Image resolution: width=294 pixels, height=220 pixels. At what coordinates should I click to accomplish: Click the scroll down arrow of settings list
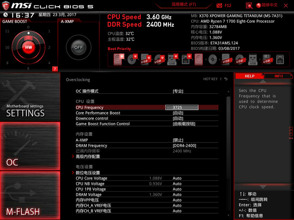[228, 215]
